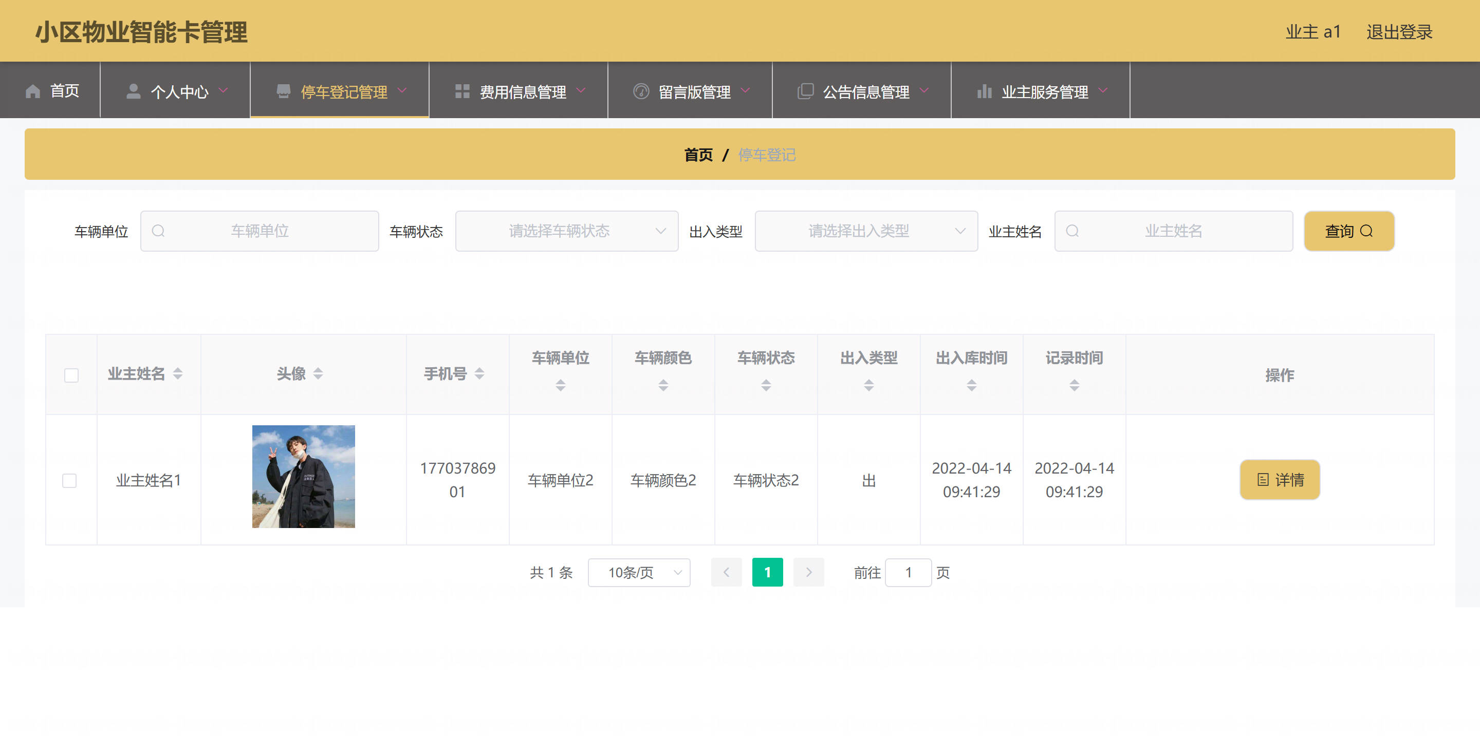
Task: Click 首页 in the breadcrumb
Action: [698, 155]
